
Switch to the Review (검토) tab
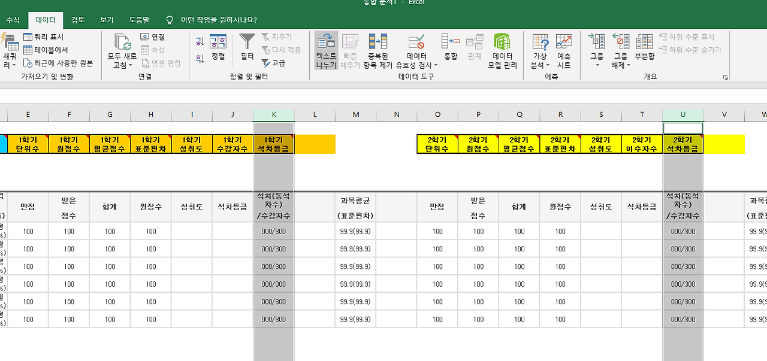[78, 20]
